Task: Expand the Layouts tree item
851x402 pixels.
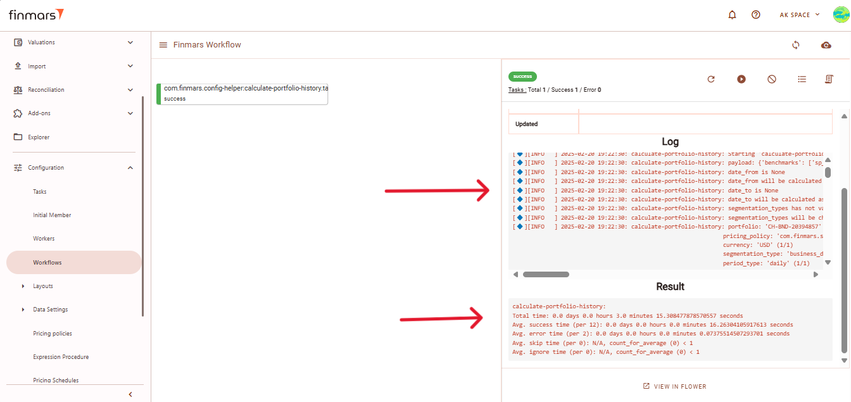Action: pyautogui.click(x=23, y=286)
